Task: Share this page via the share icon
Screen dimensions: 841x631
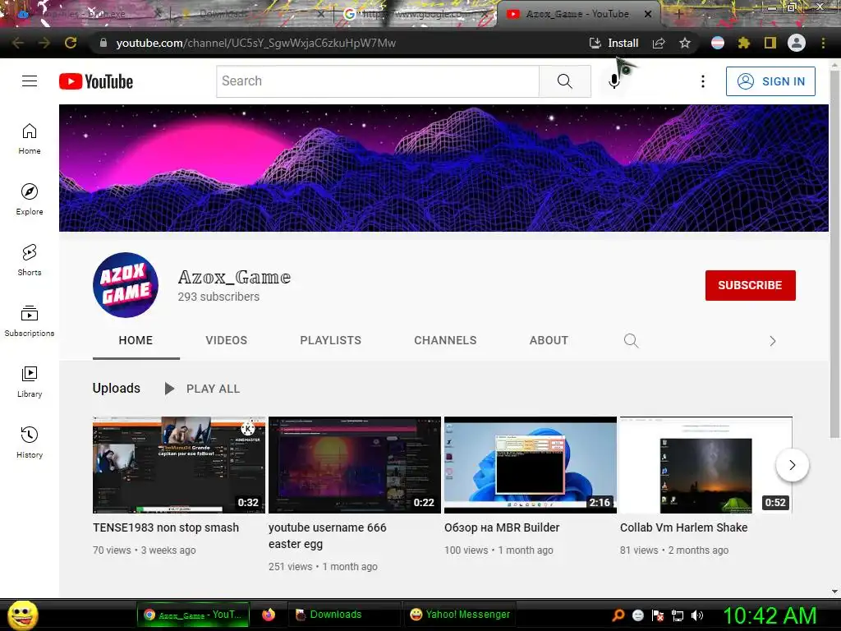Action: (x=659, y=43)
